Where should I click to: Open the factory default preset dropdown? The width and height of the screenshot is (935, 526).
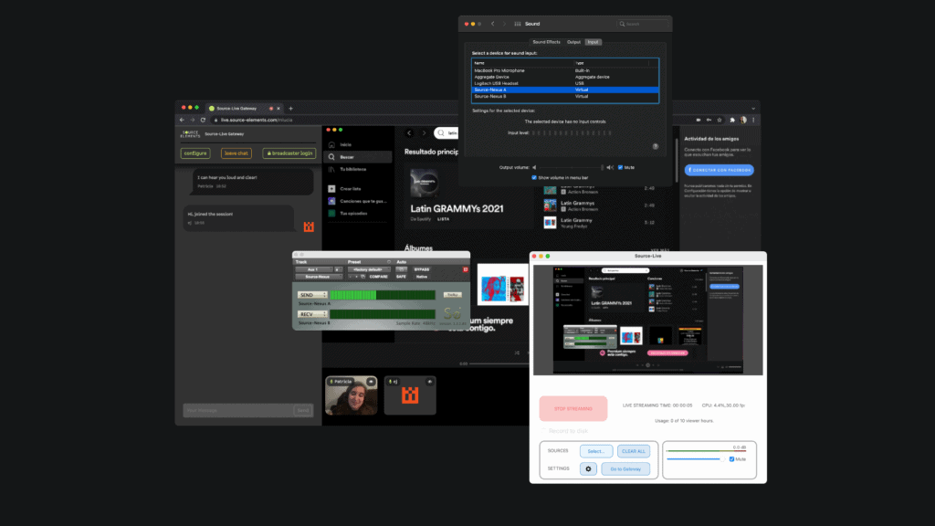coord(368,269)
